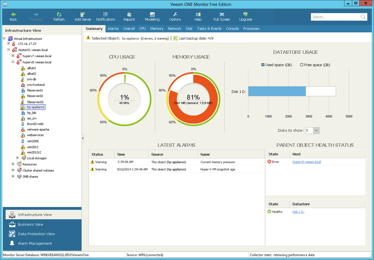The width and height of the screenshot is (374, 260).
Task: Click the hyperv8.veeam.local host link
Action: point(306,162)
